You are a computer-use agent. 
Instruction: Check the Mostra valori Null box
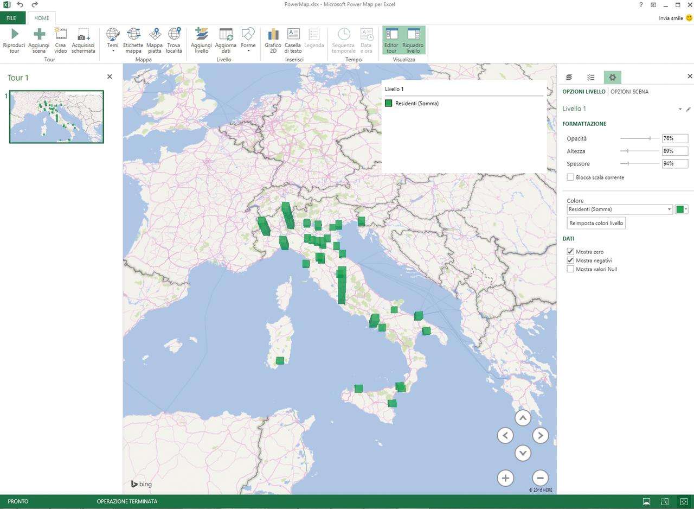coord(570,269)
